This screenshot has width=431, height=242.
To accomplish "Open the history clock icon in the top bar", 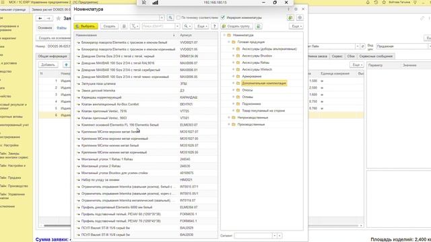I will [x=376, y=2].
